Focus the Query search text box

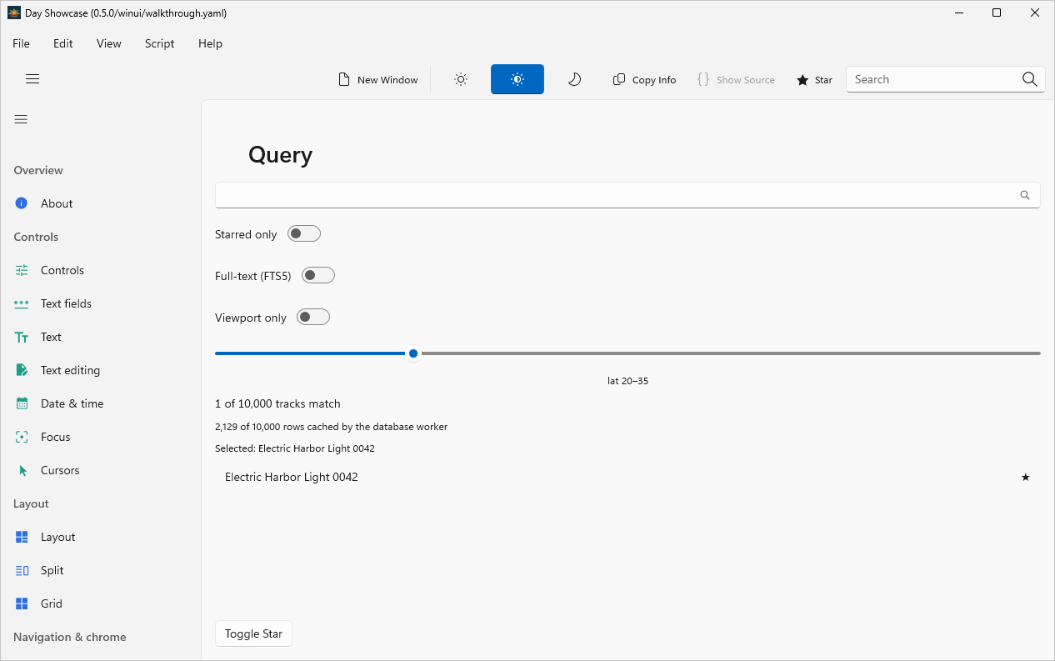(x=627, y=195)
